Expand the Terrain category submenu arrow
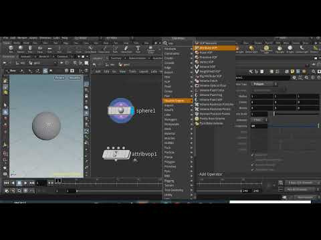This screenshot has width=321, height=240. click(x=191, y=185)
